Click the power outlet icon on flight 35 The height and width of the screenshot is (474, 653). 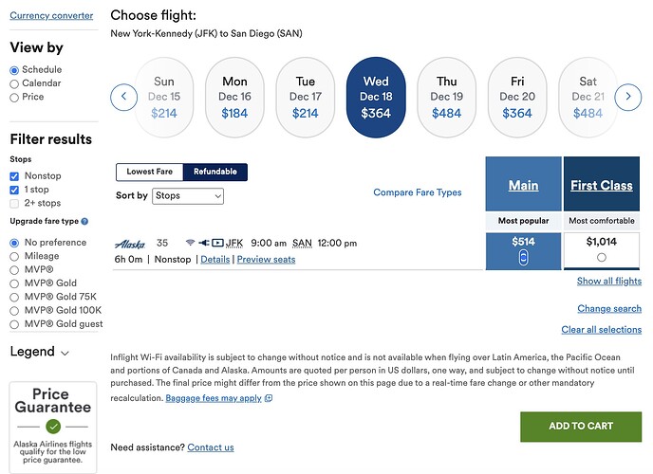point(204,243)
